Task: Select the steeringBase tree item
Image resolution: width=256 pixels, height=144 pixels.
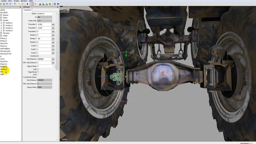Action: 5,49
